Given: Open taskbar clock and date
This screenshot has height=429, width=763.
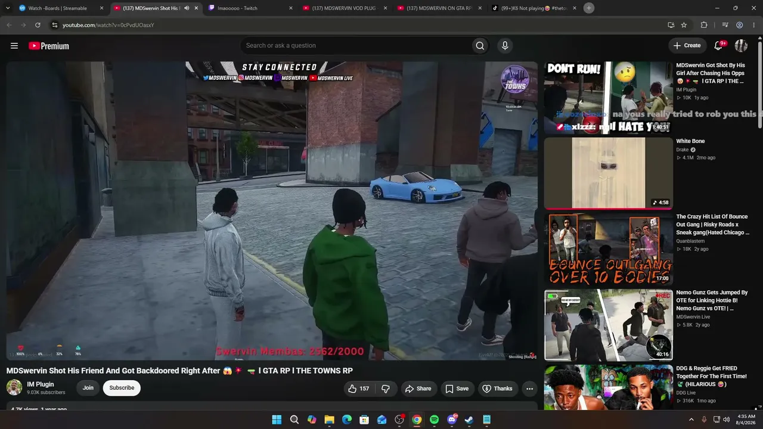Looking at the screenshot, I should tap(746, 419).
